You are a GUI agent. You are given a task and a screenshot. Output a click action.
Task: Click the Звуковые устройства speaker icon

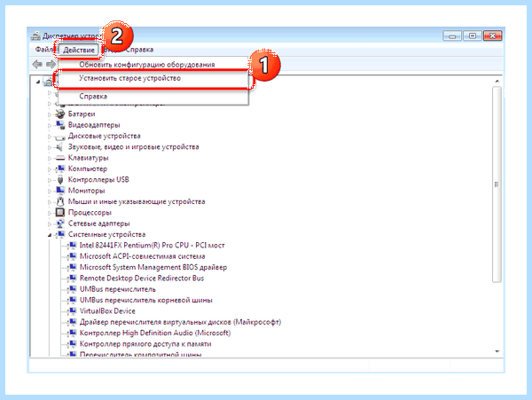(x=59, y=147)
